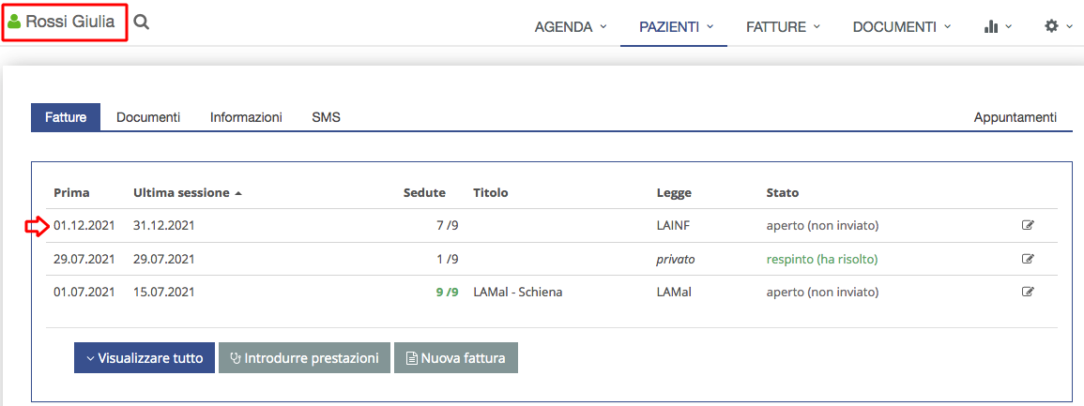Screen dimensions: 1084x406
Task: Select the invoice row dated 01.12.2021
Action: click(x=552, y=225)
